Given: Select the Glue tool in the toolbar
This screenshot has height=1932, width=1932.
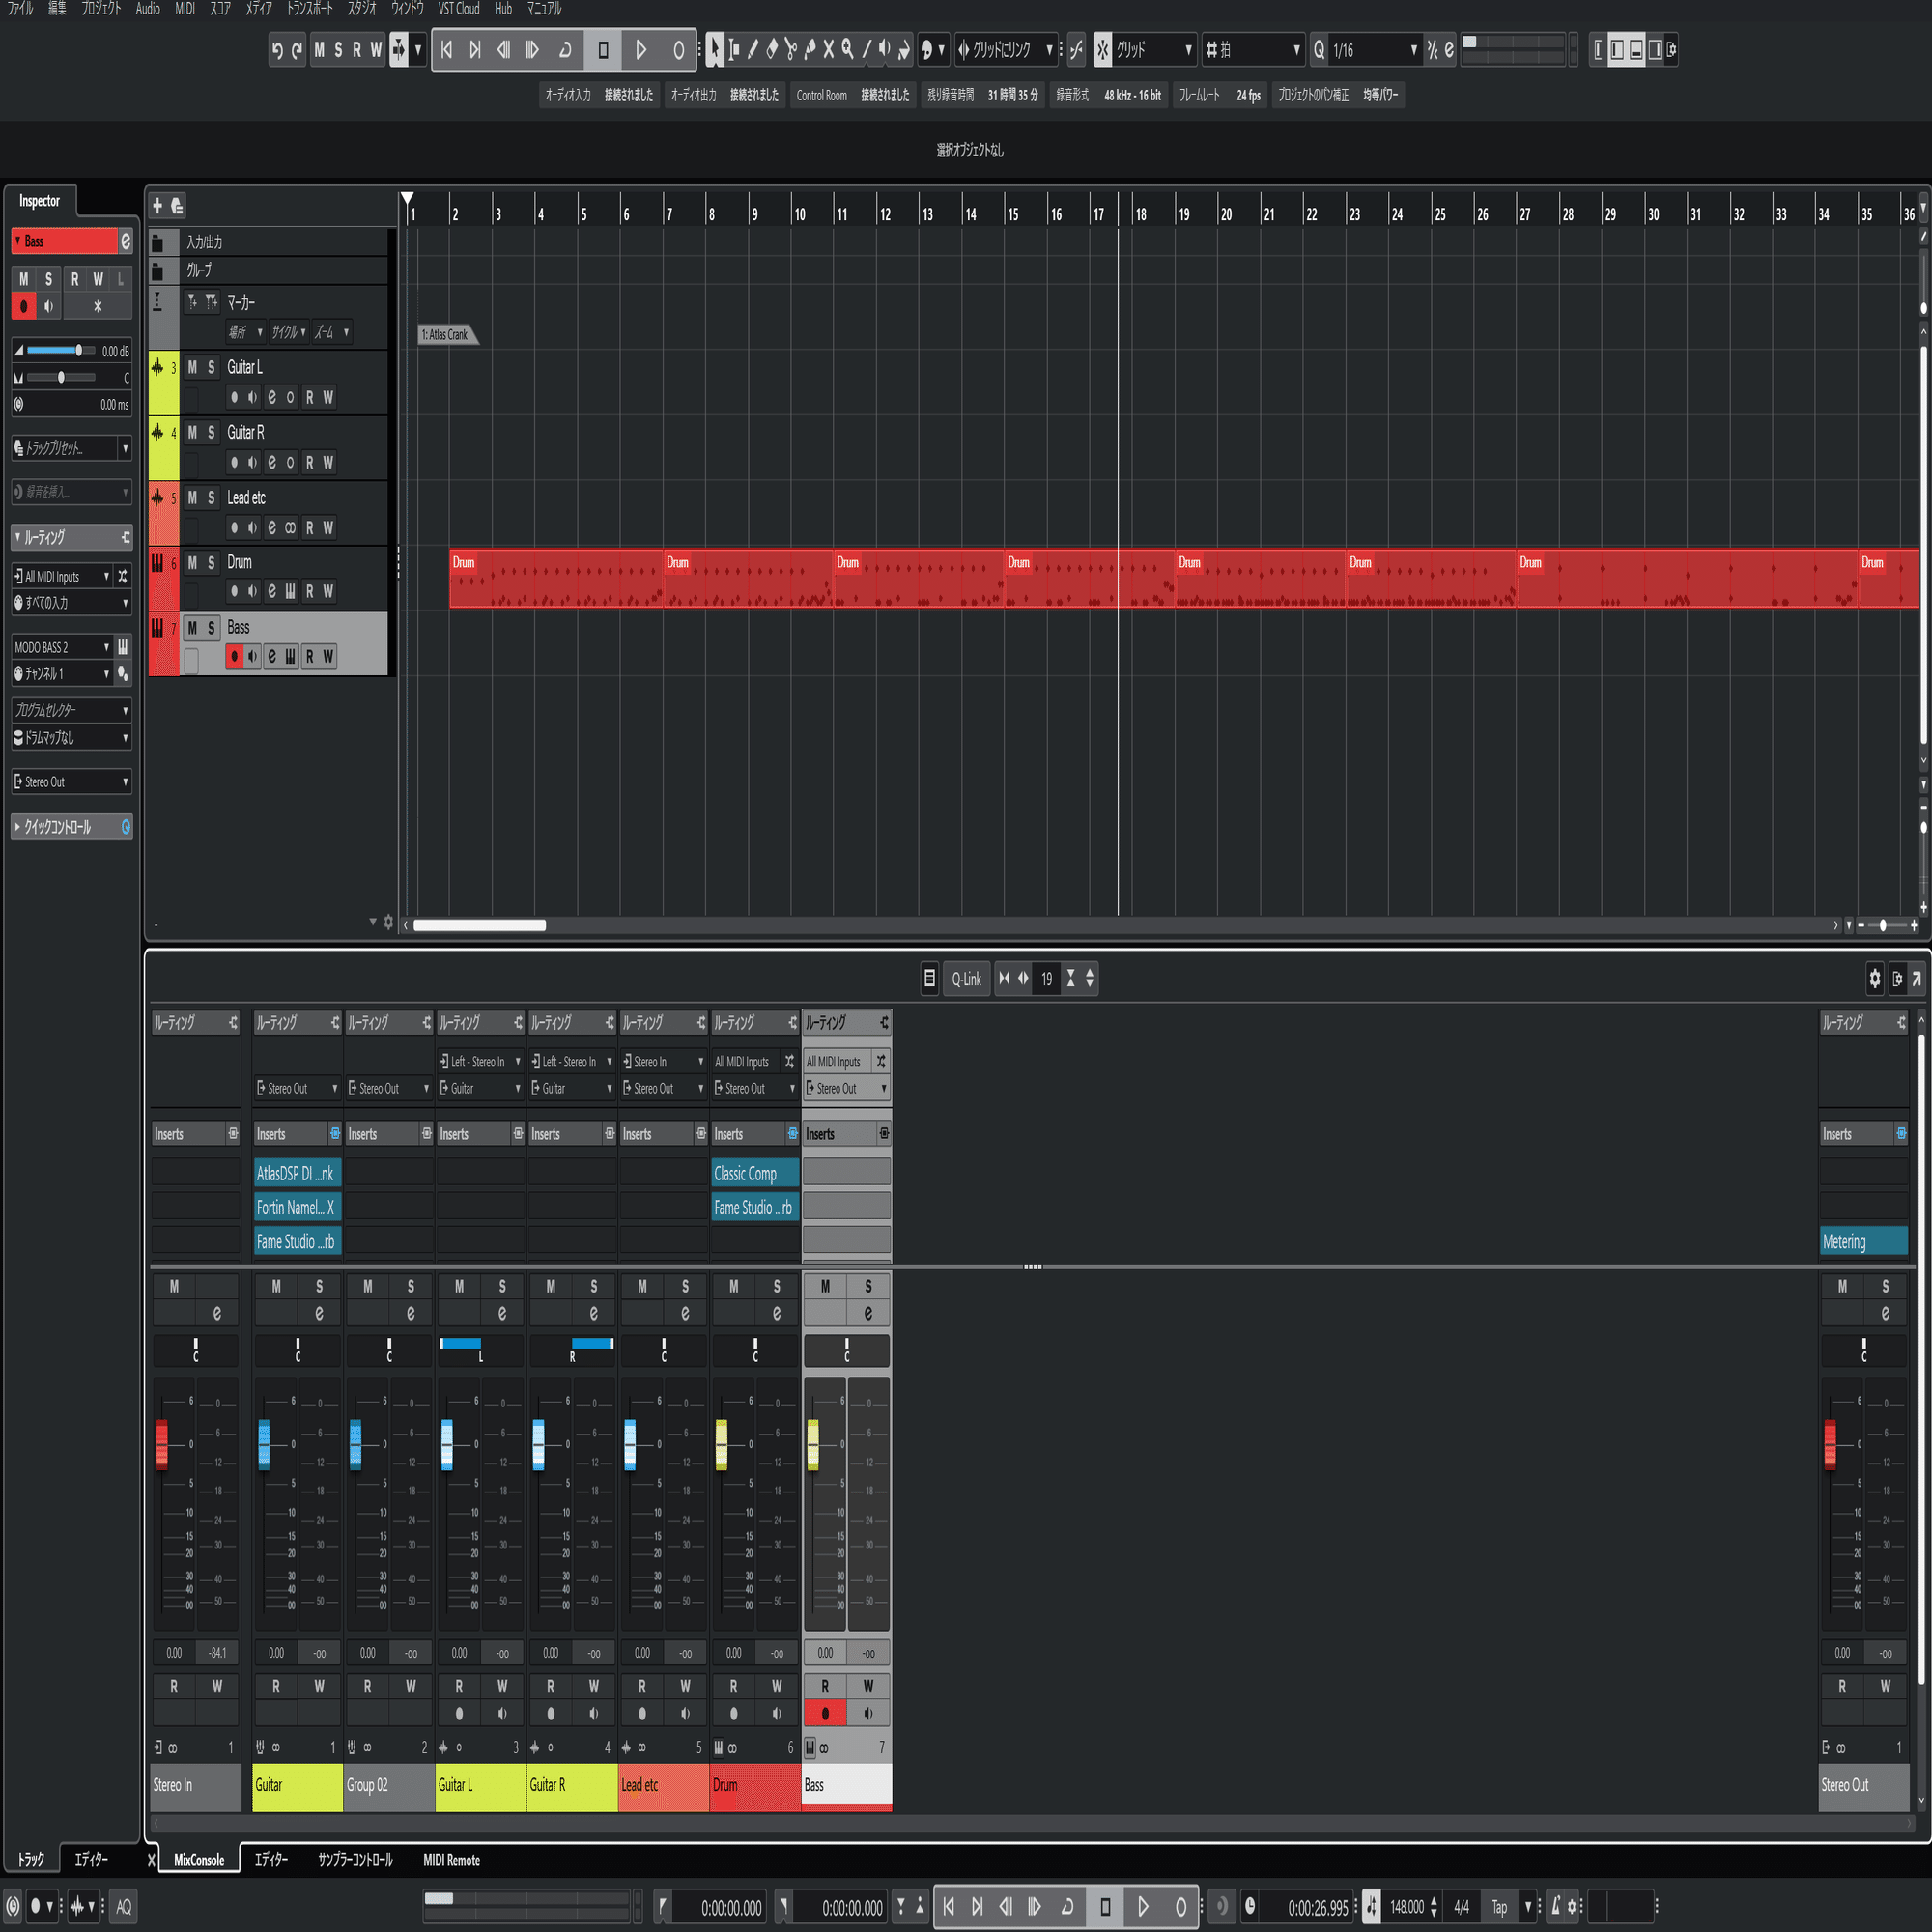Looking at the screenshot, I should 812,49.
